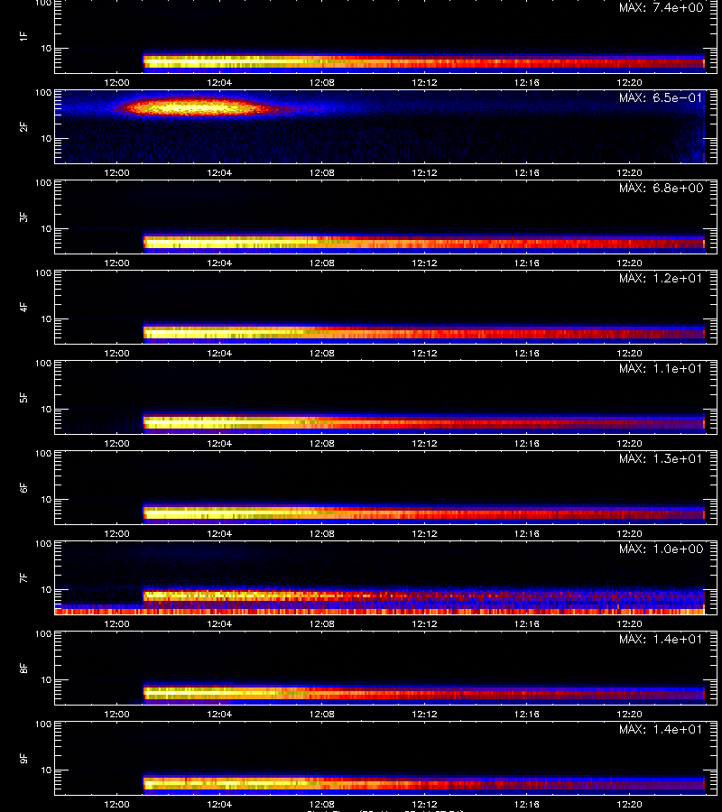Click the 10 y-axis label of panel 2F
Viewport: 722px width, 812px height.
47,138
